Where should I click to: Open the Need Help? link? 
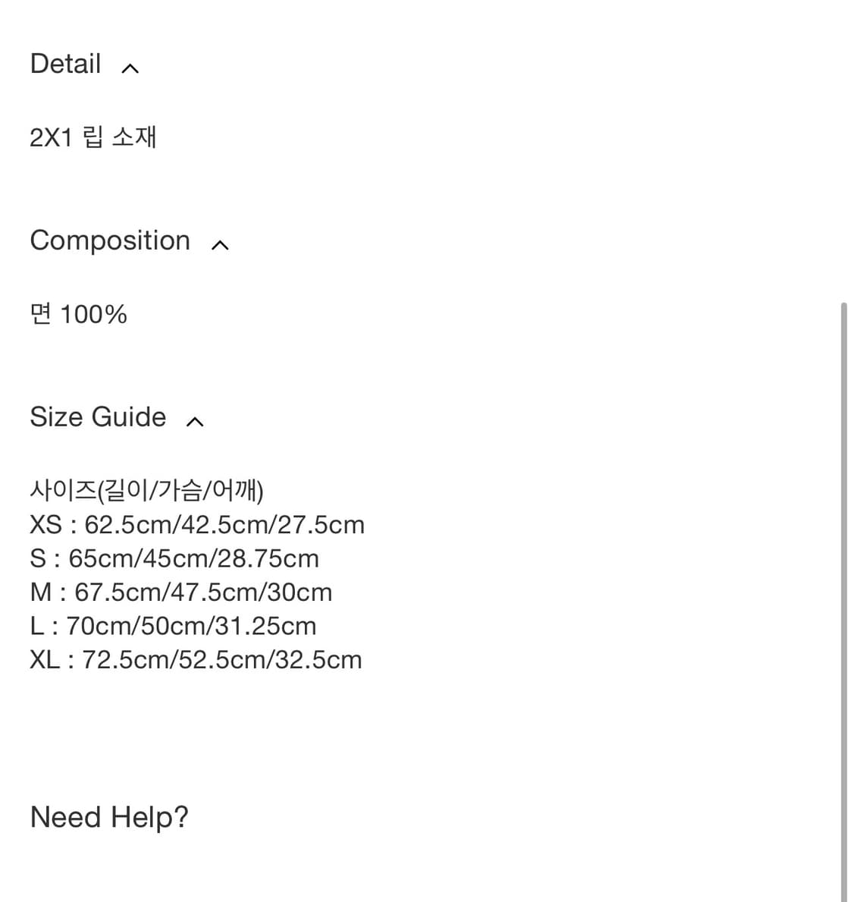tap(109, 817)
